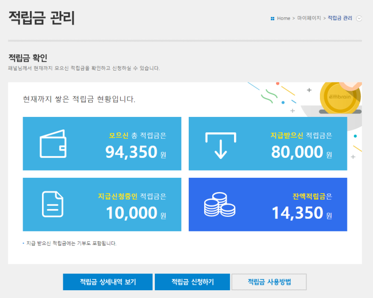Viewport: 373px width, 298px height.
Task: Click the download arrow icon in paid points card
Action: pyautogui.click(x=221, y=146)
